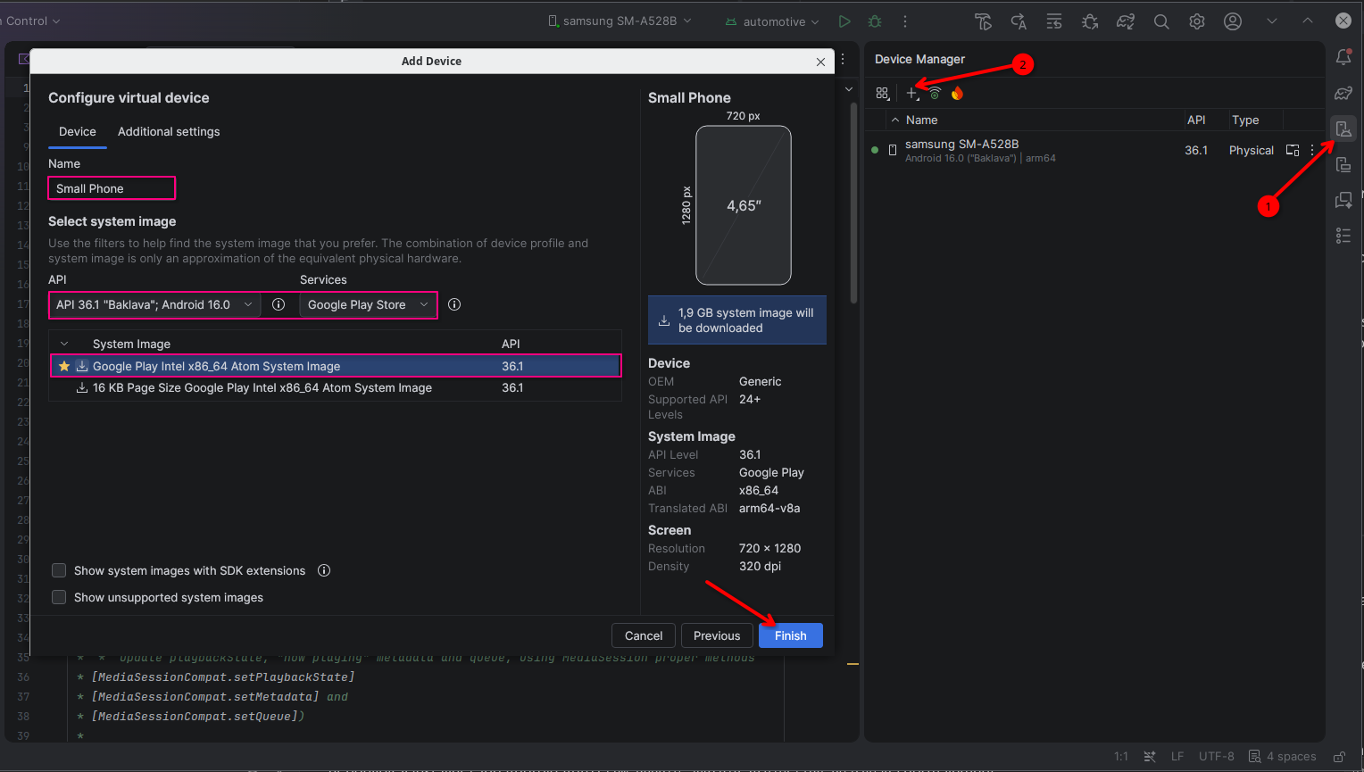Screen dimensions: 1364x772
Task: Select 16 KB Page Size Google Play image
Action: (336, 387)
